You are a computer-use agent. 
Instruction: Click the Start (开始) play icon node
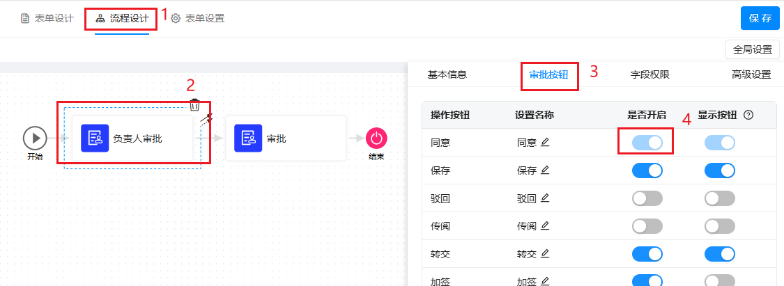coord(34,138)
